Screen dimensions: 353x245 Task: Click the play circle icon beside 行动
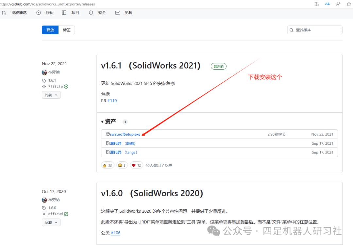39,13
